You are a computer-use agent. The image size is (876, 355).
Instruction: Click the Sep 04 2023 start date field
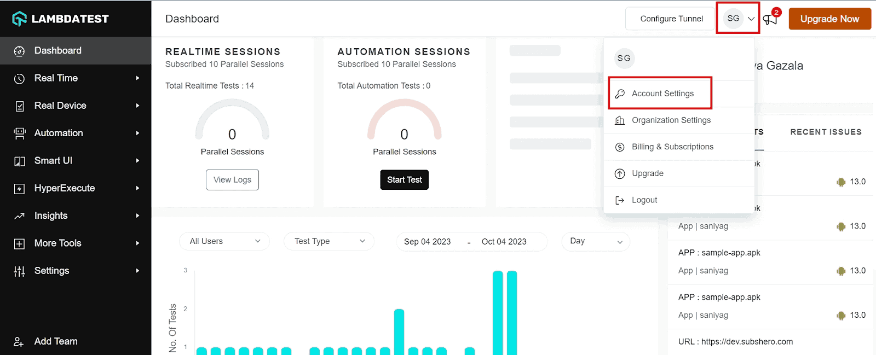coord(428,242)
